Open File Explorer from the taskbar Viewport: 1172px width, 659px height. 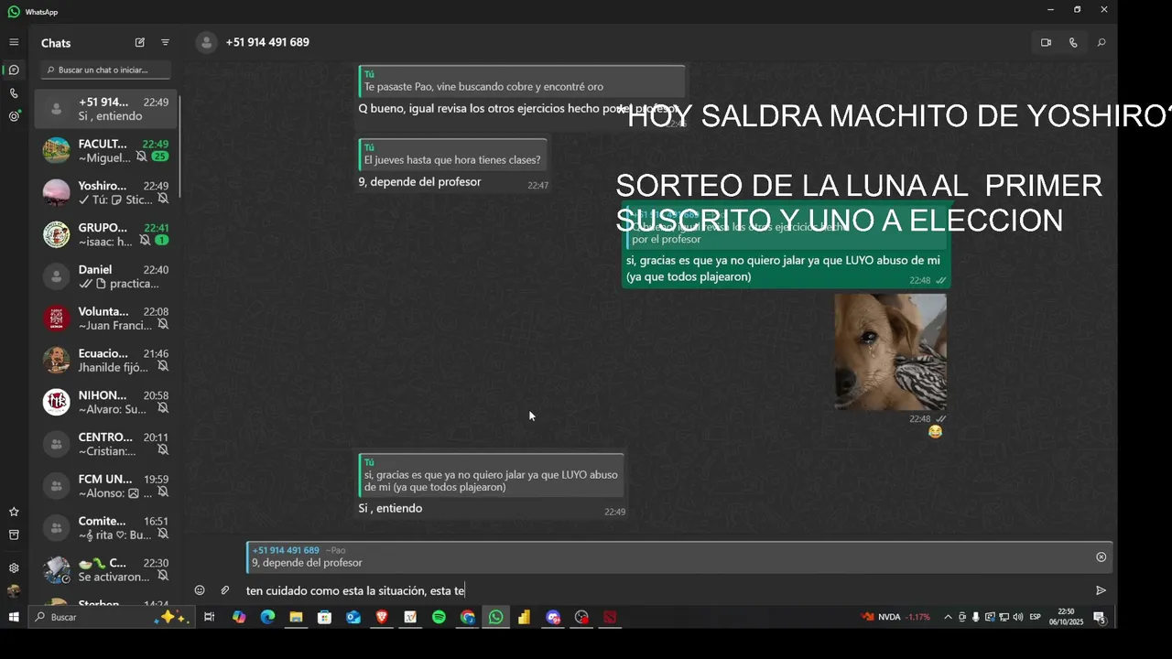296,618
